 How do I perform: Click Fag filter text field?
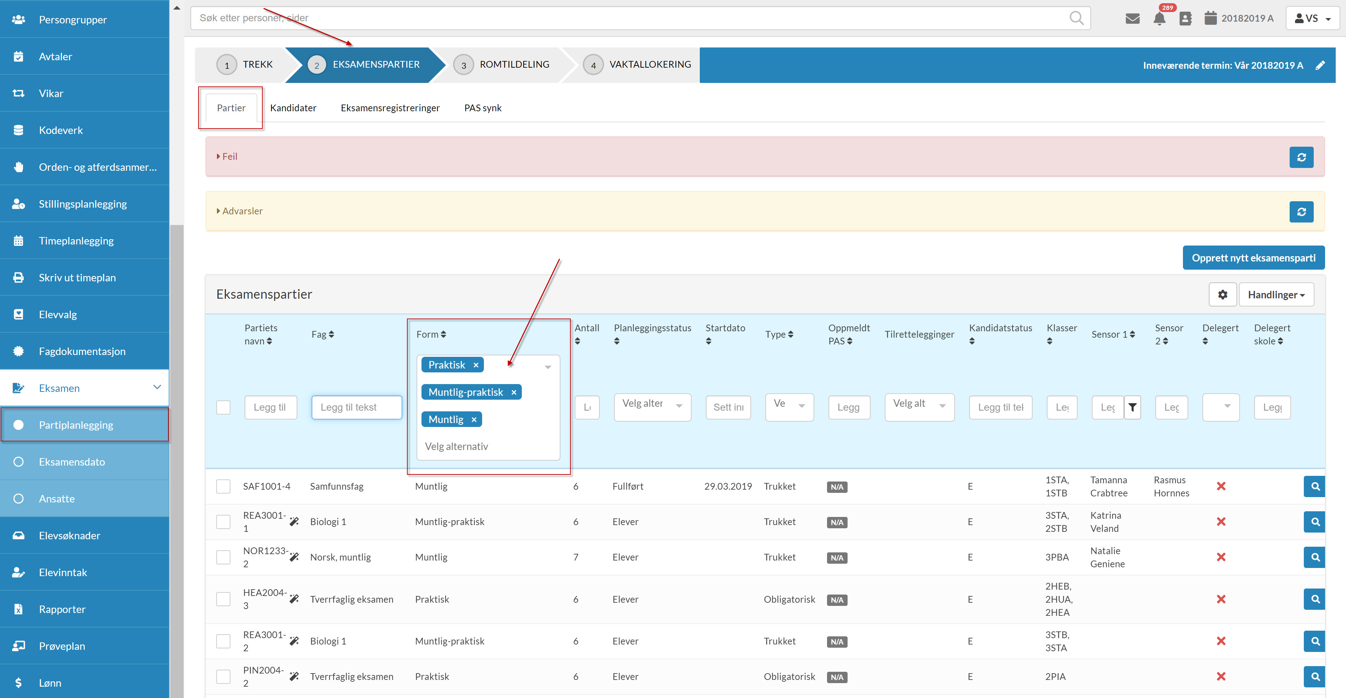(x=357, y=407)
